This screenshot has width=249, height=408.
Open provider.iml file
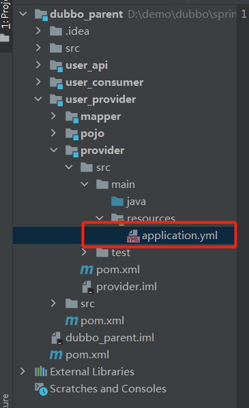[x=126, y=287]
